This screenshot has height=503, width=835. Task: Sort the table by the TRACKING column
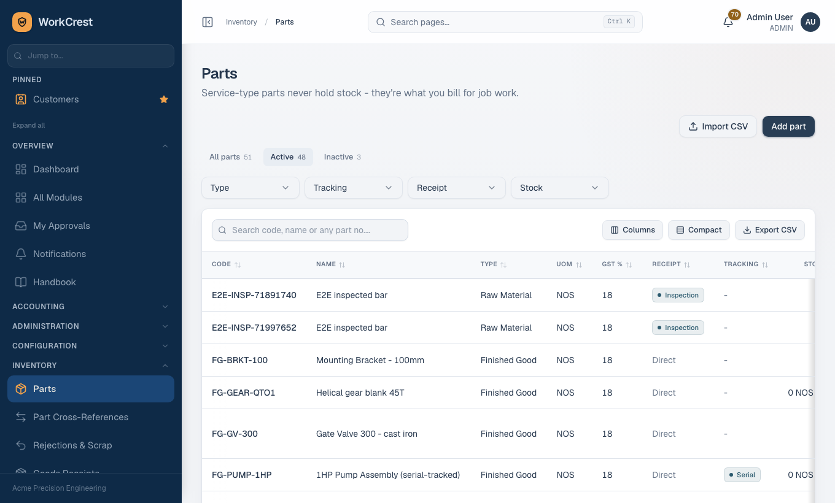[x=746, y=264]
